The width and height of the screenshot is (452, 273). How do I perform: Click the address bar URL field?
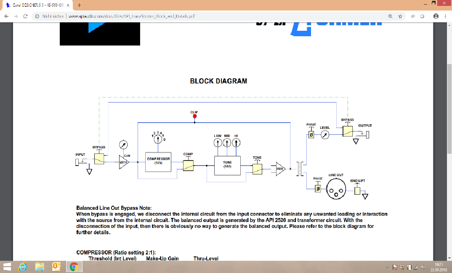(x=168, y=16)
